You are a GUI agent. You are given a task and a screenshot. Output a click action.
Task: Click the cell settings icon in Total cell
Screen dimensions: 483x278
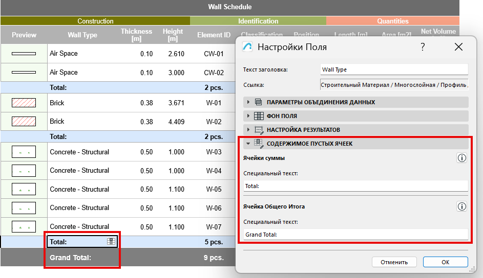click(111, 241)
